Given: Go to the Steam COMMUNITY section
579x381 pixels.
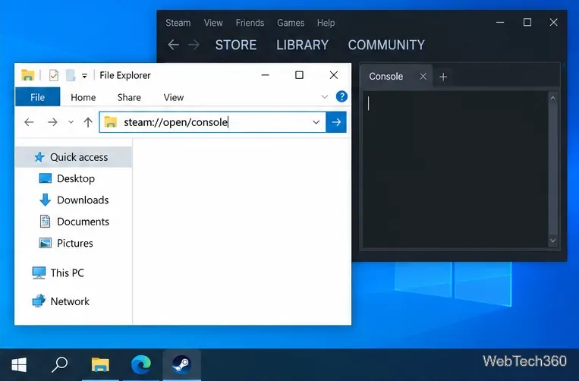Looking at the screenshot, I should click(x=386, y=45).
